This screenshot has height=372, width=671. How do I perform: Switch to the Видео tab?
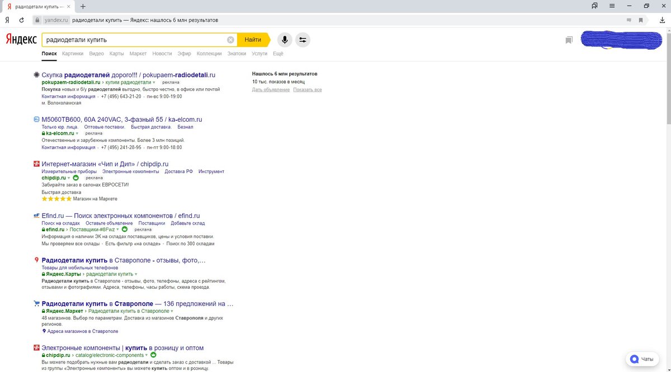point(96,54)
